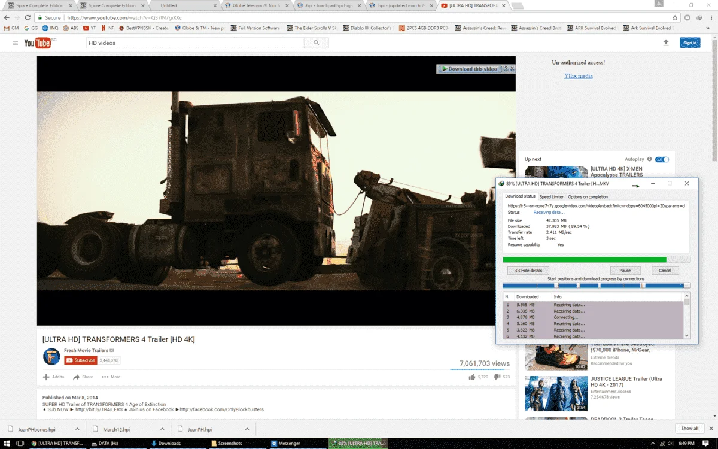Open Task View on the taskbar
Screen dimensions: 718x449
(x=20, y=444)
